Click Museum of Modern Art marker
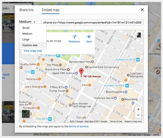The height and width of the screenshot is (138, 163). click(x=30, y=103)
